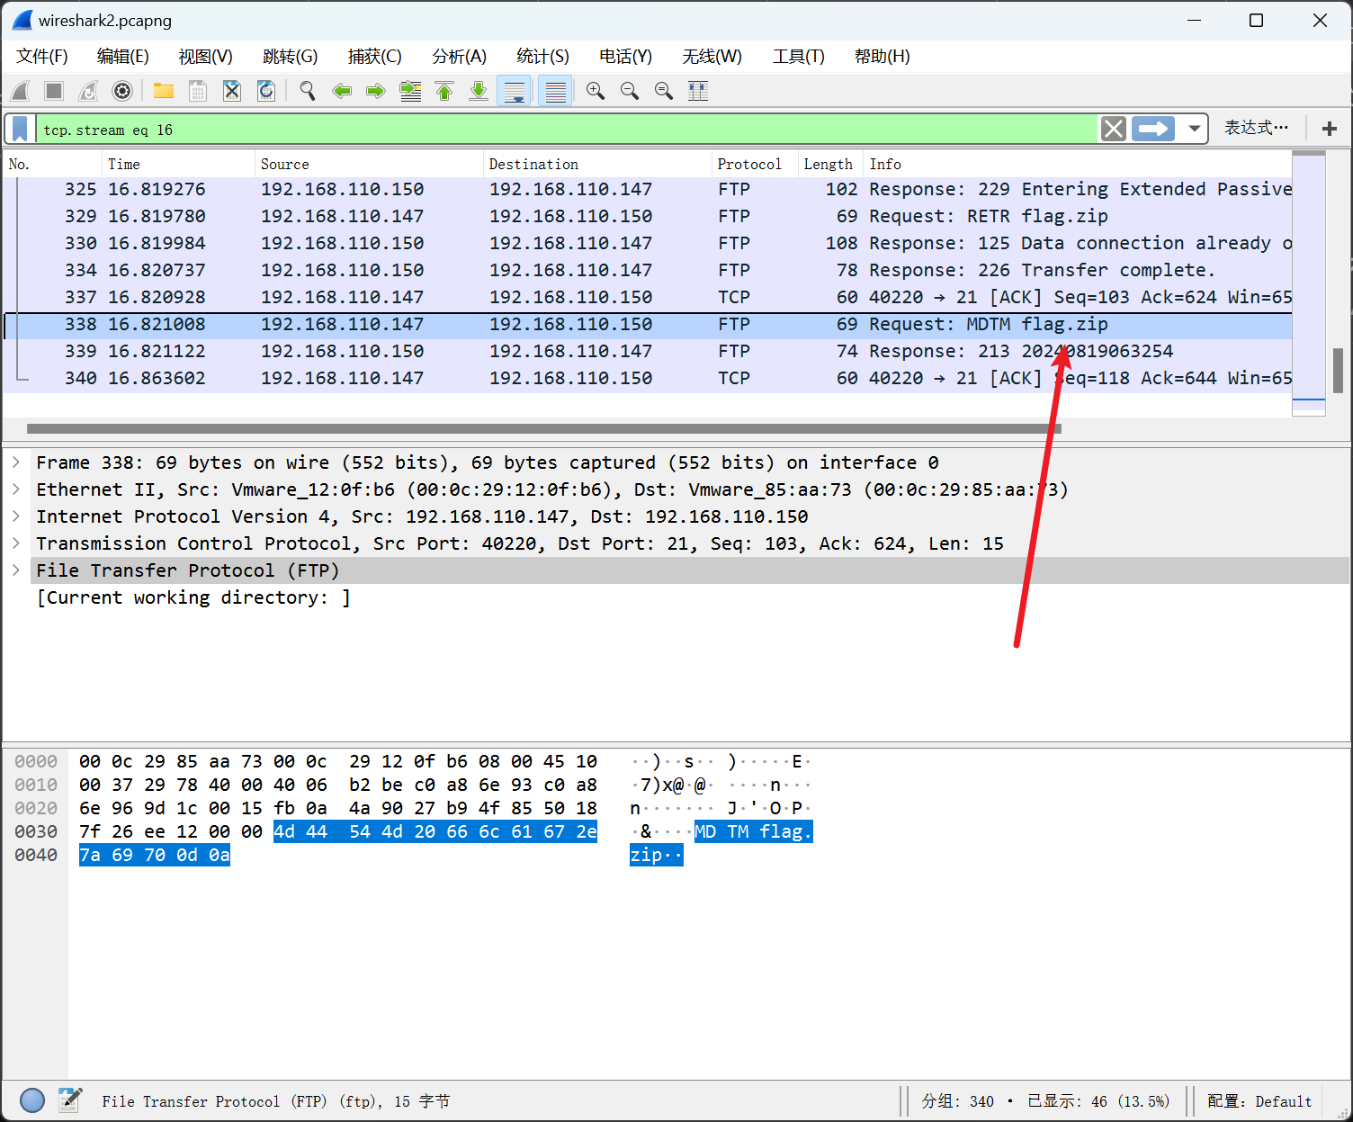Select packet 325 Entering Extended Passive row
Image resolution: width=1353 pixels, height=1122 pixels.
click(x=648, y=189)
